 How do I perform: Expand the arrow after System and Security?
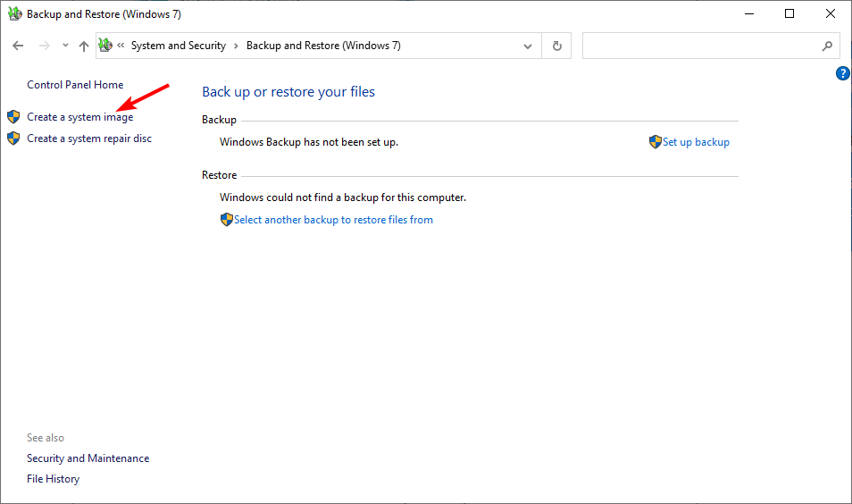click(x=236, y=46)
